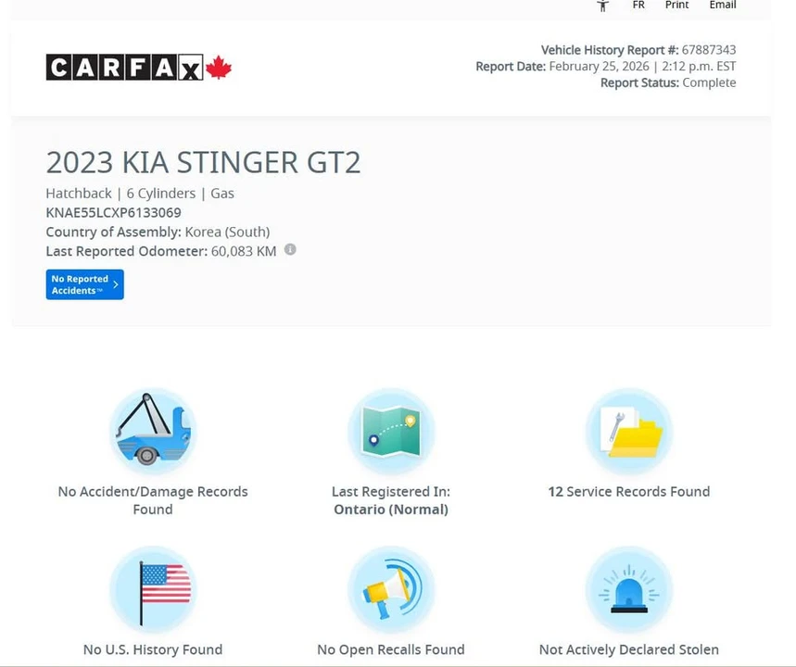Select "No Open Recalls Found" text
Image resolution: width=796 pixels, height=667 pixels.
pyautogui.click(x=391, y=649)
